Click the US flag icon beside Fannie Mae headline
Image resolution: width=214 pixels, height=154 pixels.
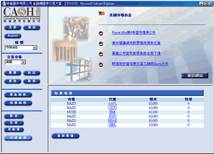[101, 33]
